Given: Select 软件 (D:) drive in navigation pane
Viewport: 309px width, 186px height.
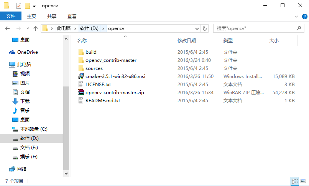Looking at the screenshot, I should click(30, 138).
